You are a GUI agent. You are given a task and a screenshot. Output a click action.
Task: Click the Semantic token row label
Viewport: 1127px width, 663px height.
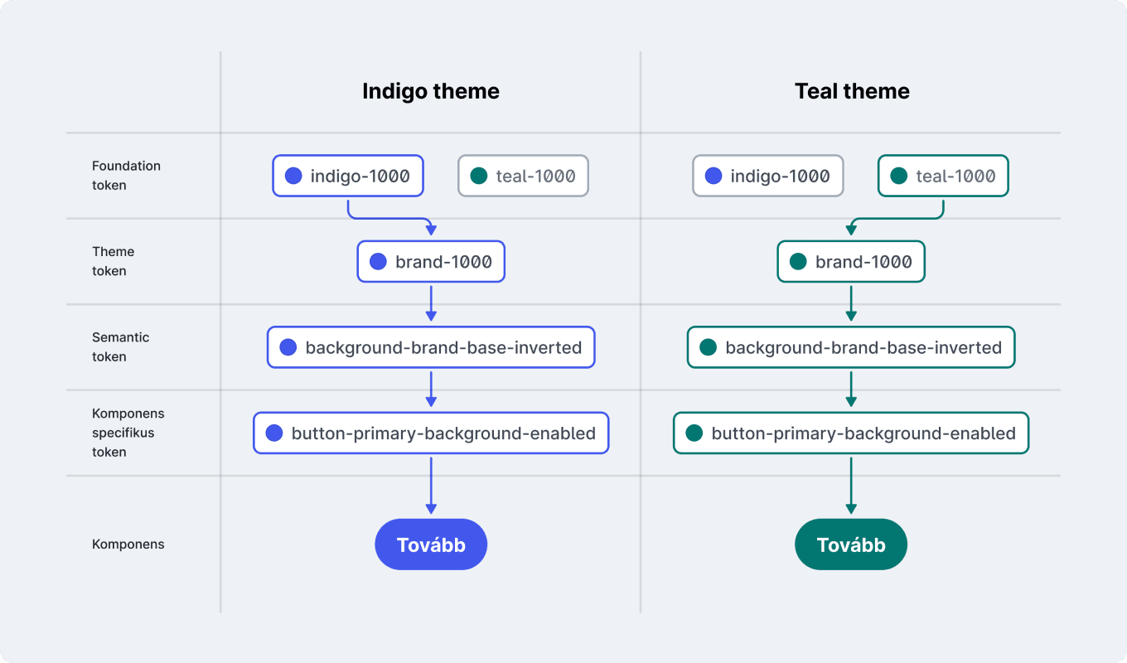click(x=120, y=347)
